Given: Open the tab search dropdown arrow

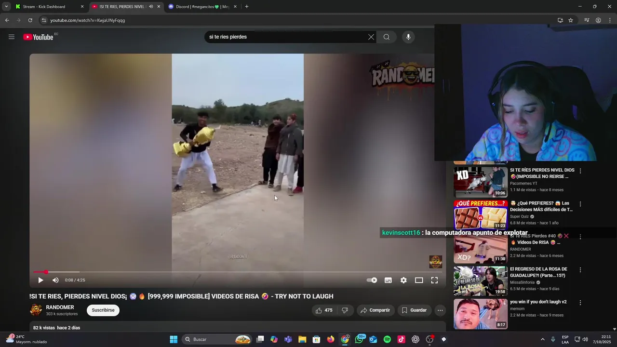Looking at the screenshot, I should (6, 7).
